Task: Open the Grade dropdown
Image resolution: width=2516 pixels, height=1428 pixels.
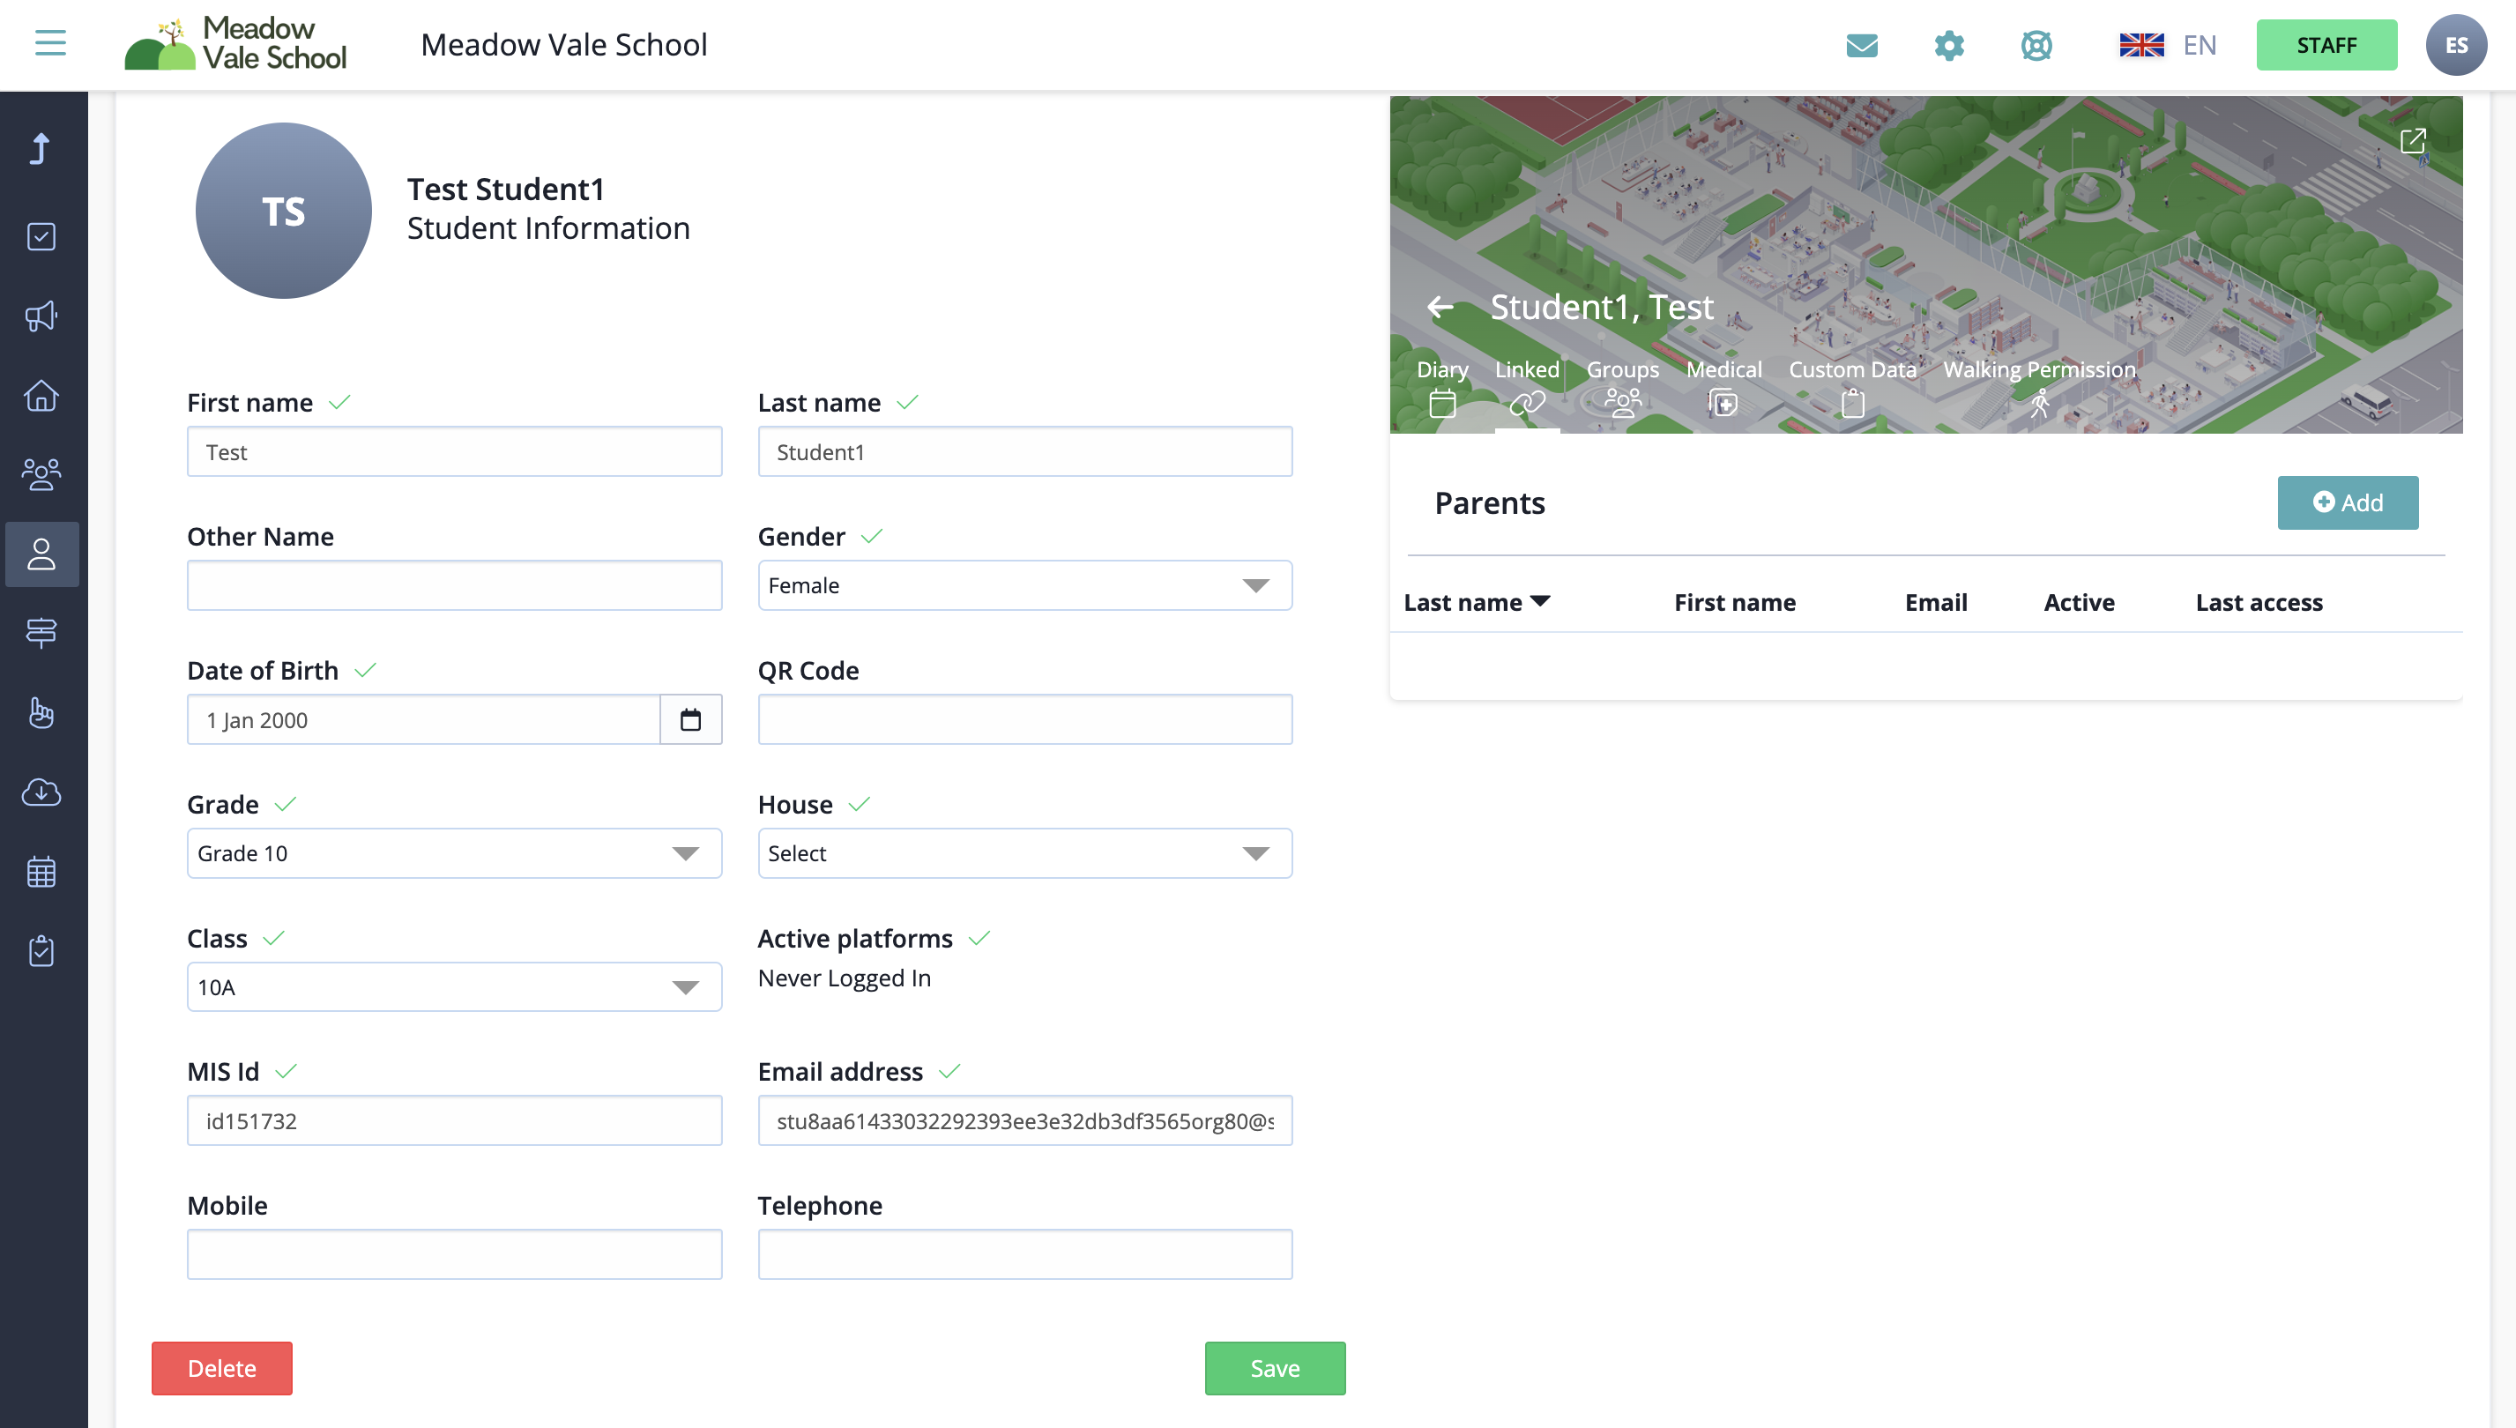Action: tap(453, 853)
